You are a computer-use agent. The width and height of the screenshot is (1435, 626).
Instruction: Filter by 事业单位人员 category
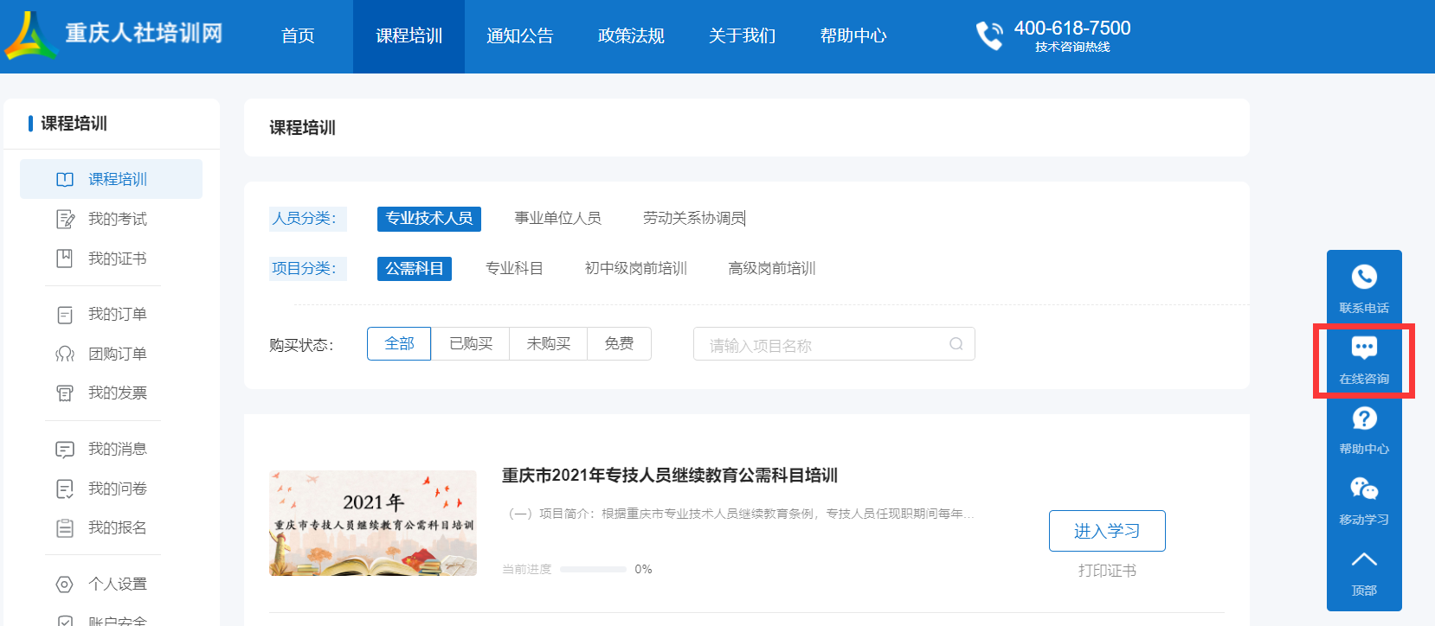(x=557, y=219)
